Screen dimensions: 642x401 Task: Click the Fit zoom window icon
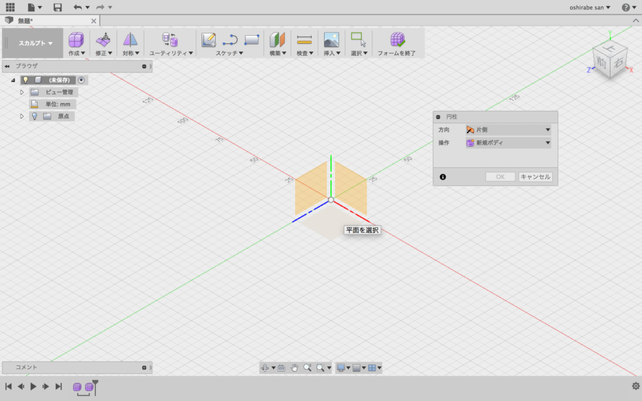[x=320, y=368]
